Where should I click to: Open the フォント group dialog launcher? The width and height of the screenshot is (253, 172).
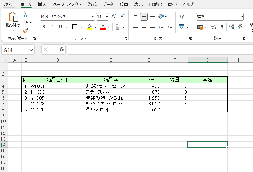pyautogui.click(x=126, y=39)
